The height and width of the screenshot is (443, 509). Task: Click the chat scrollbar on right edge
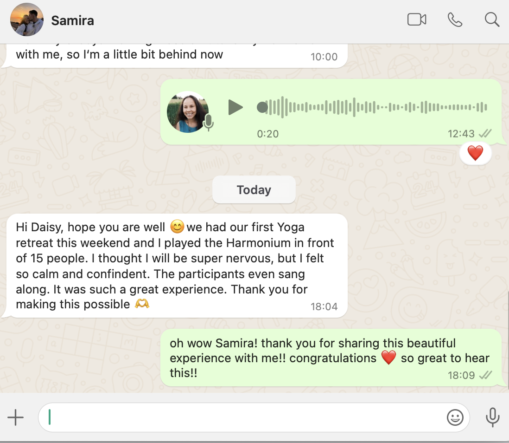coord(508,340)
